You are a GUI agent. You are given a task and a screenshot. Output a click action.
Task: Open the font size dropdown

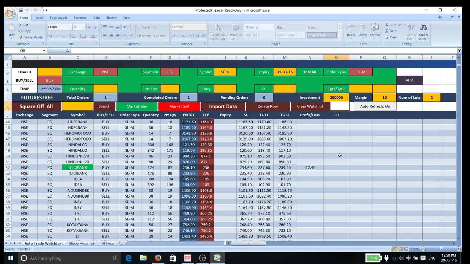click(x=84, y=27)
